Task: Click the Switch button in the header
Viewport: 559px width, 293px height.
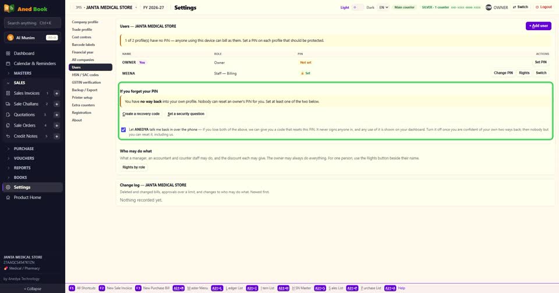Action: click(521, 7)
